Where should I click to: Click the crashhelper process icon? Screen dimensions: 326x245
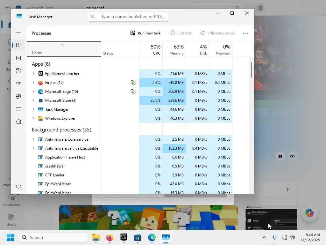[x=41, y=166]
